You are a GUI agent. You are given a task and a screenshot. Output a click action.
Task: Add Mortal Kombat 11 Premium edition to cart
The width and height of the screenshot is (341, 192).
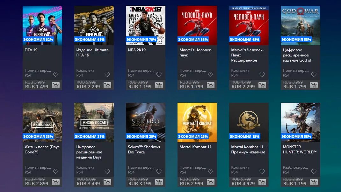pos(262,182)
